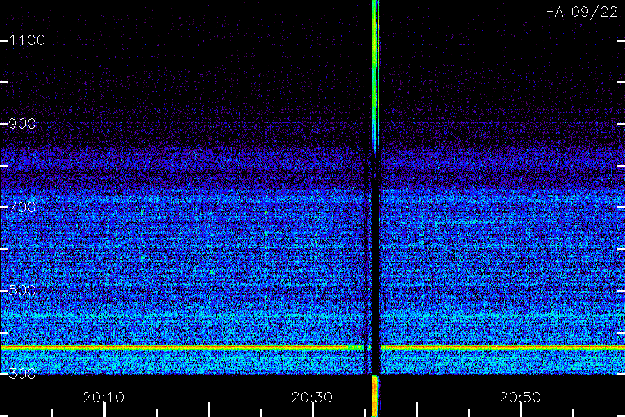The height and width of the screenshot is (417, 625).
Task: Click the 300 frequency axis label
Action: pos(22,374)
